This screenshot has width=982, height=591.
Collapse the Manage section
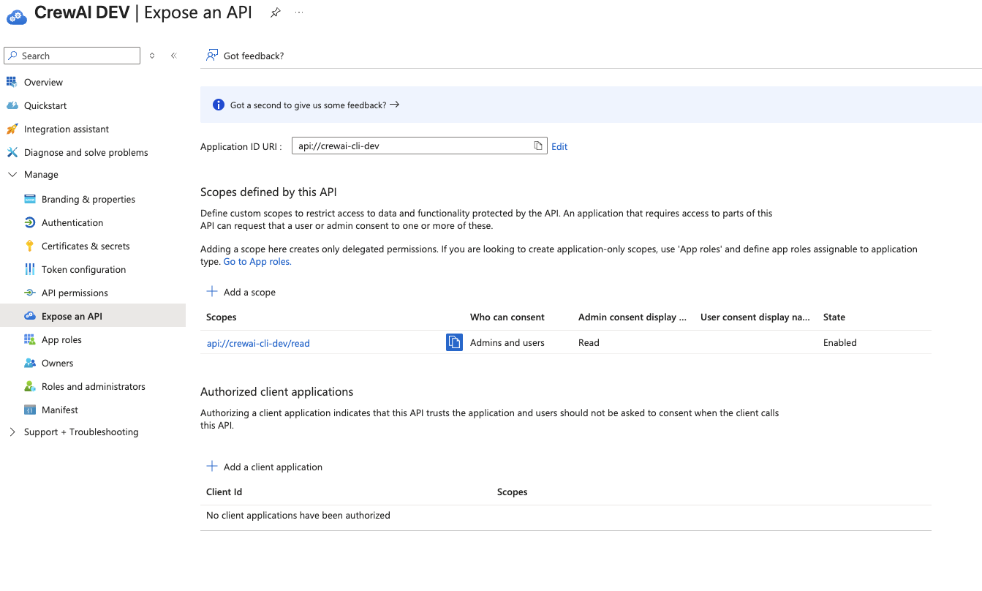(x=11, y=174)
